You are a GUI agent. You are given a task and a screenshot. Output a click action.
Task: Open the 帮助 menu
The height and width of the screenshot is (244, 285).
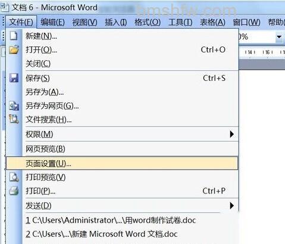point(276,22)
